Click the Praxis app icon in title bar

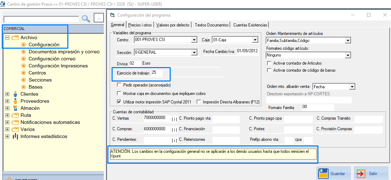(x=3, y=4)
